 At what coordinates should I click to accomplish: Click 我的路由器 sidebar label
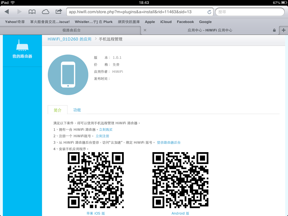pos(22,56)
